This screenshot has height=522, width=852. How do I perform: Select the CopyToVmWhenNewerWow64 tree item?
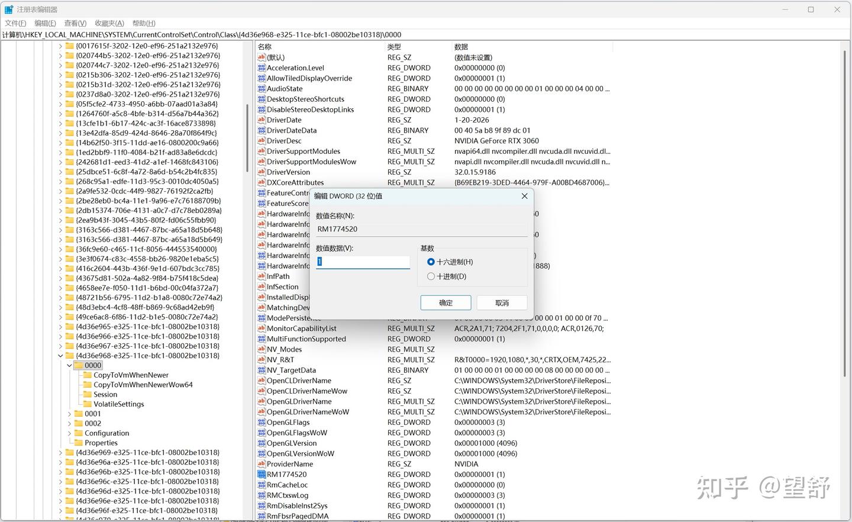tap(143, 385)
